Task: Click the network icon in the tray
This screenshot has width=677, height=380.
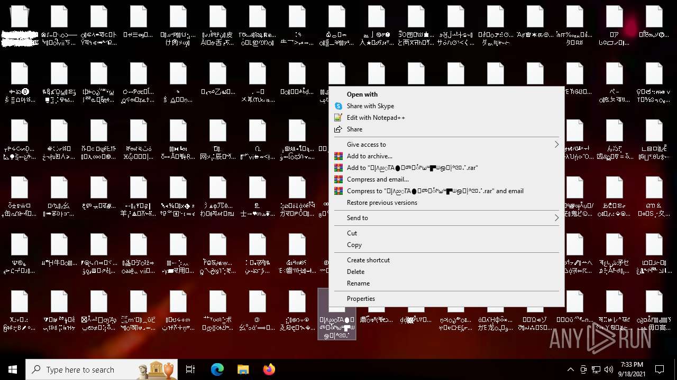Action: click(x=596, y=369)
